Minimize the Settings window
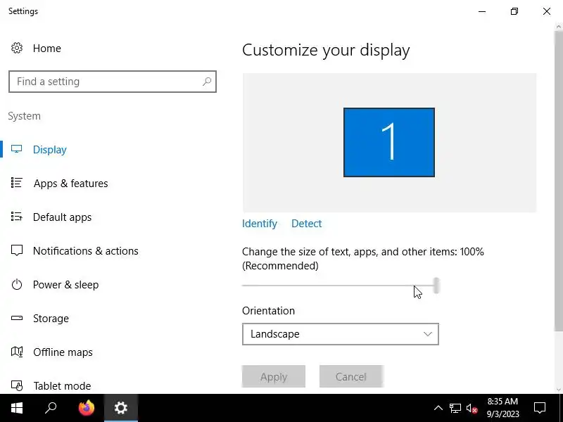Viewport: 563px width, 422px height. 482,11
